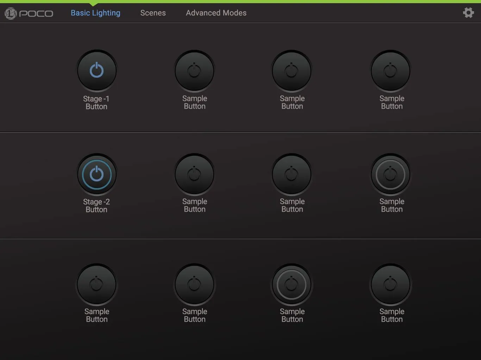This screenshot has width=481, height=360.
Task: Open the Scenes tab
Action: pyautogui.click(x=153, y=13)
